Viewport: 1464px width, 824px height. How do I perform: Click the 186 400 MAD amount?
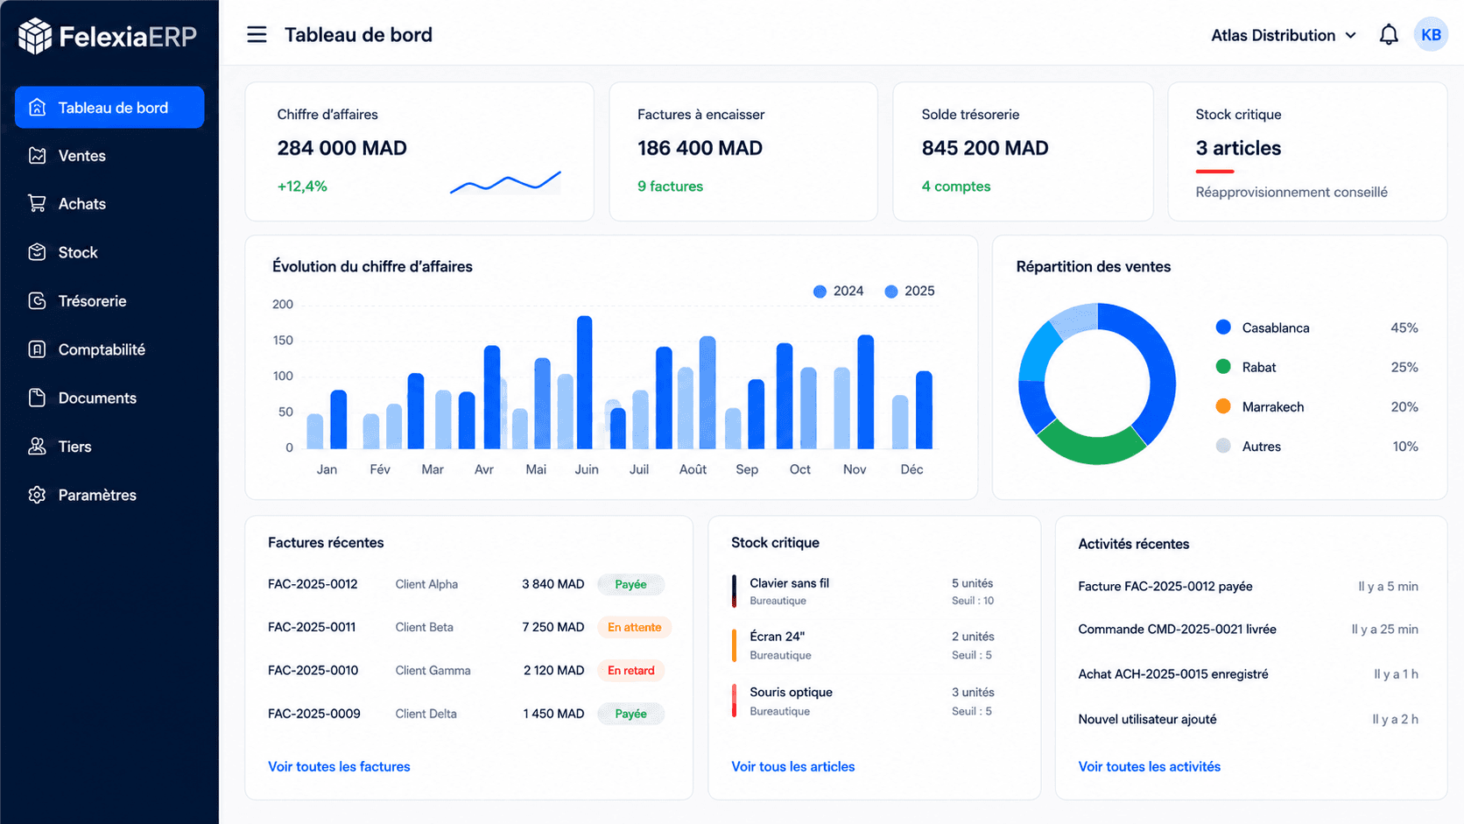coord(700,148)
